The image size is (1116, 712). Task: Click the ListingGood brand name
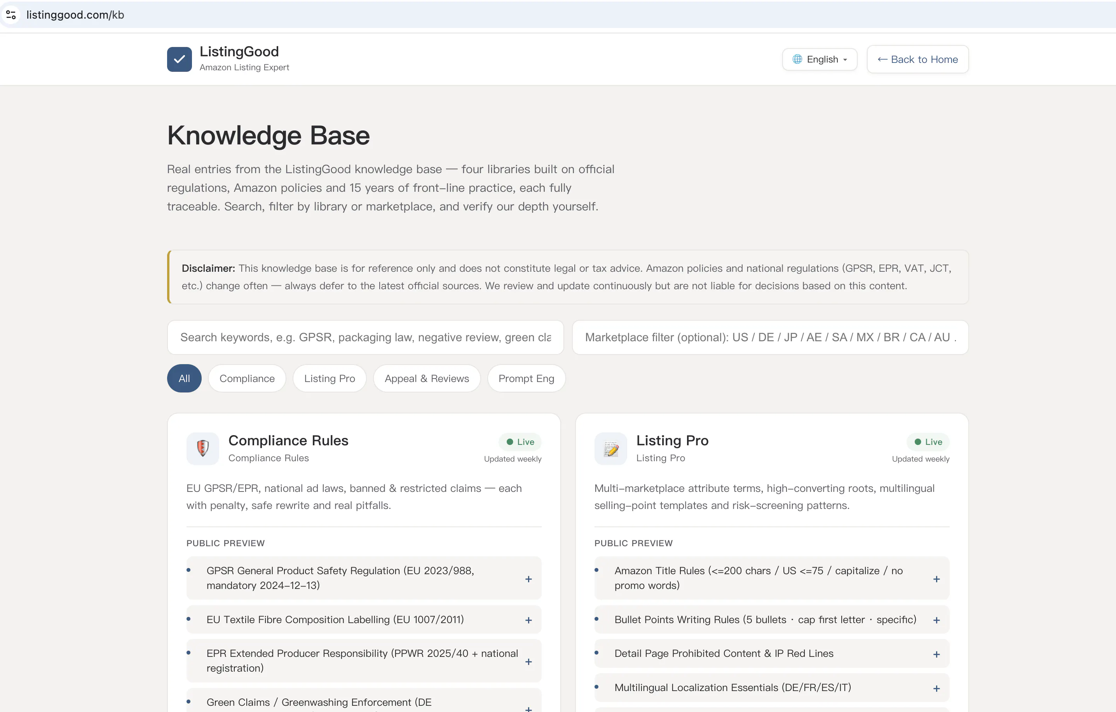[x=239, y=51]
